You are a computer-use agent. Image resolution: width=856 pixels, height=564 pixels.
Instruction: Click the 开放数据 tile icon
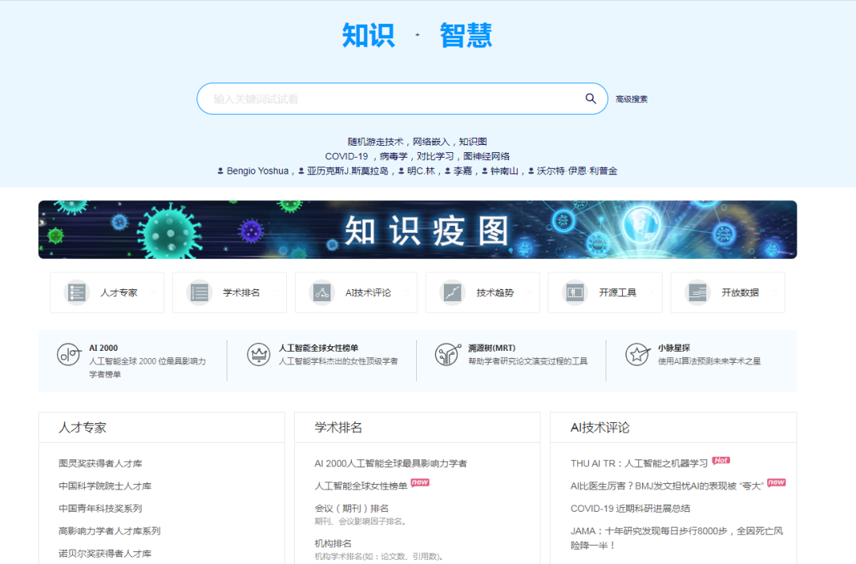coord(697,292)
